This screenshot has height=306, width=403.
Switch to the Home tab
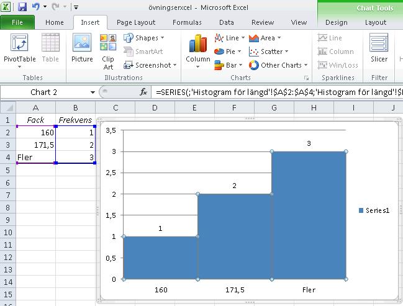click(55, 22)
